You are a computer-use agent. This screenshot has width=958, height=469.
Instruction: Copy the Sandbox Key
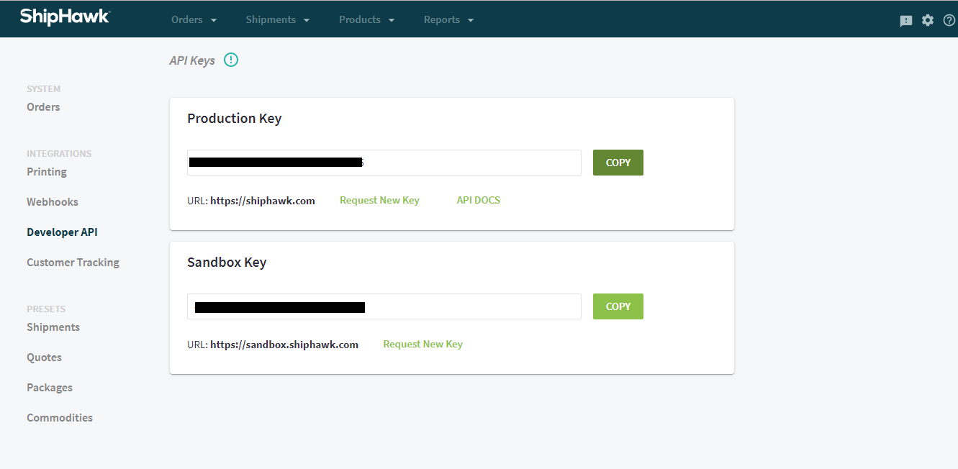point(618,306)
